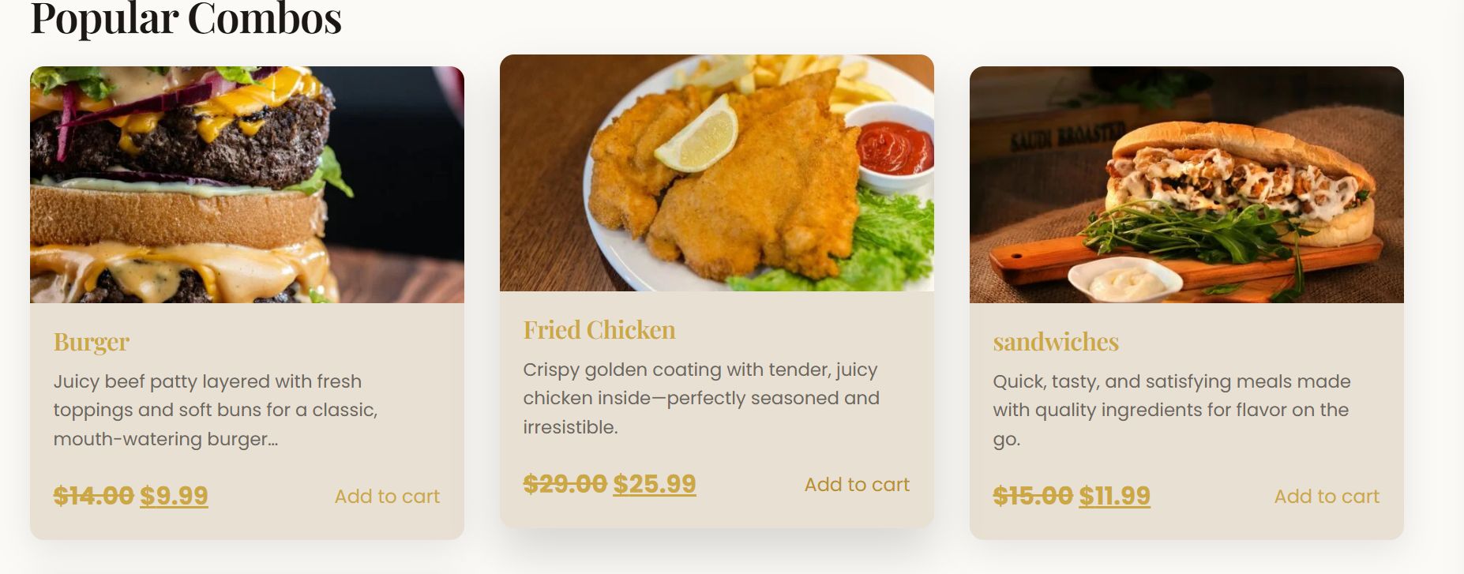1464x574 pixels.
Task: Click the Fried Chicken description text
Action: (700, 398)
